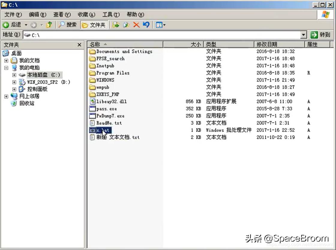Click the Move To folder toolbar icon
Screen dimensions: 336x250
(x=116, y=25)
